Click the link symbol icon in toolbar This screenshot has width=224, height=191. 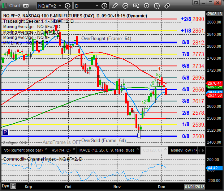point(167,6)
